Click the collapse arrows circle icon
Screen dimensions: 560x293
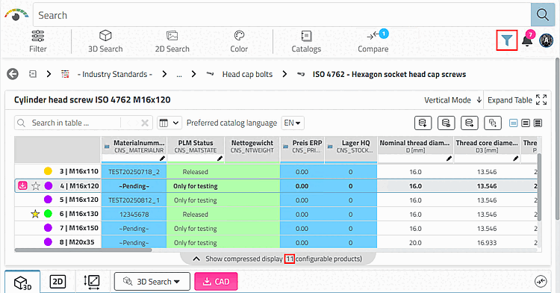tap(541, 282)
